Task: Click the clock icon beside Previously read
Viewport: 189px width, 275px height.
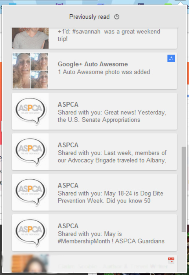Action: click(117, 17)
